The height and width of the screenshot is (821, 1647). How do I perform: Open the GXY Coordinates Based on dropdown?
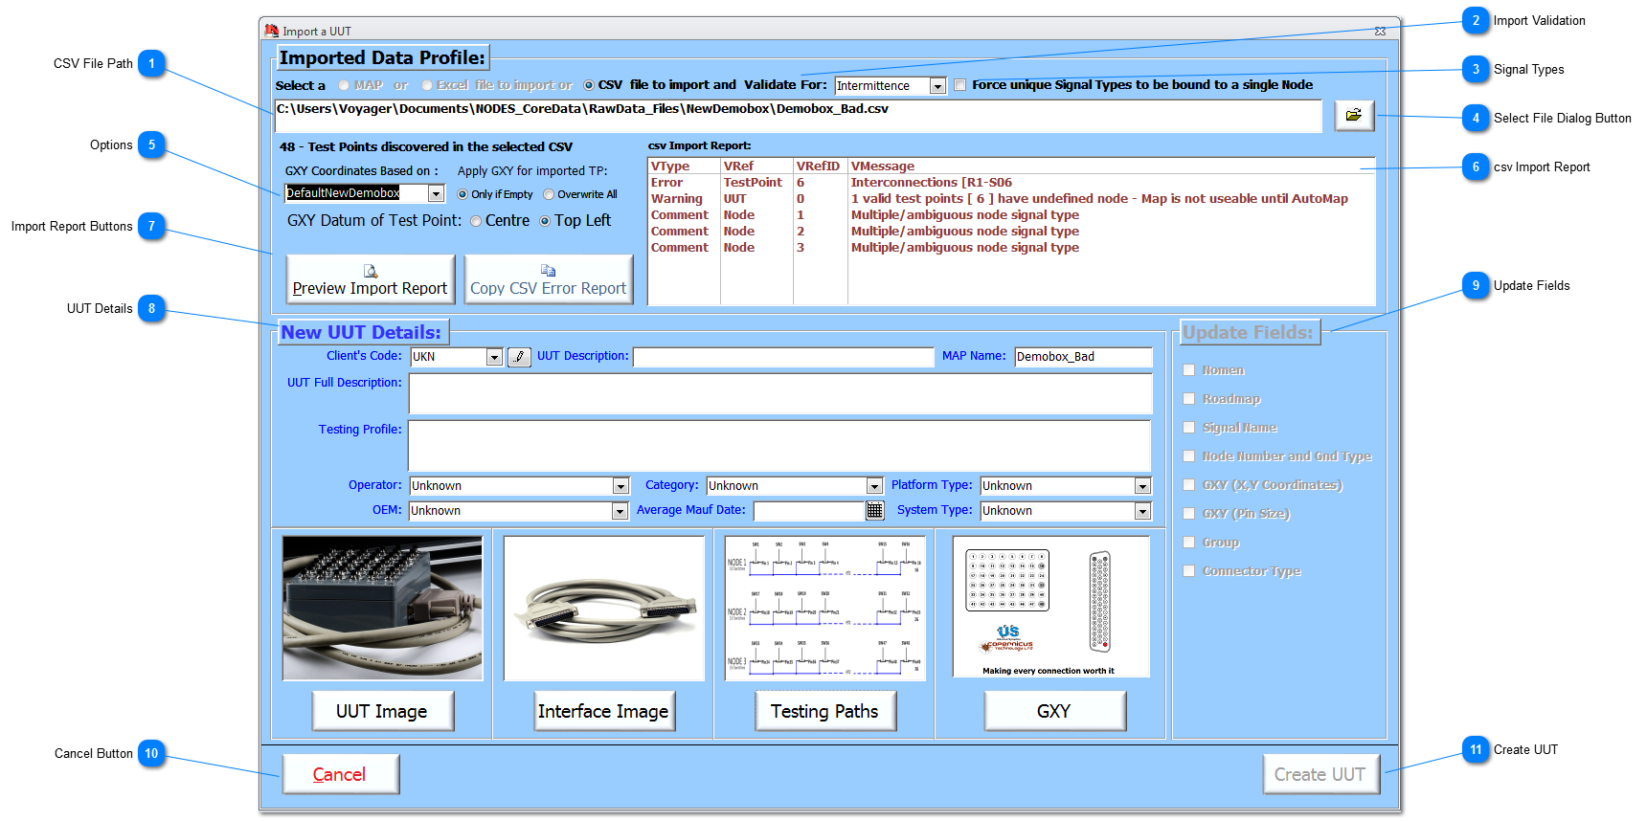coord(436,193)
